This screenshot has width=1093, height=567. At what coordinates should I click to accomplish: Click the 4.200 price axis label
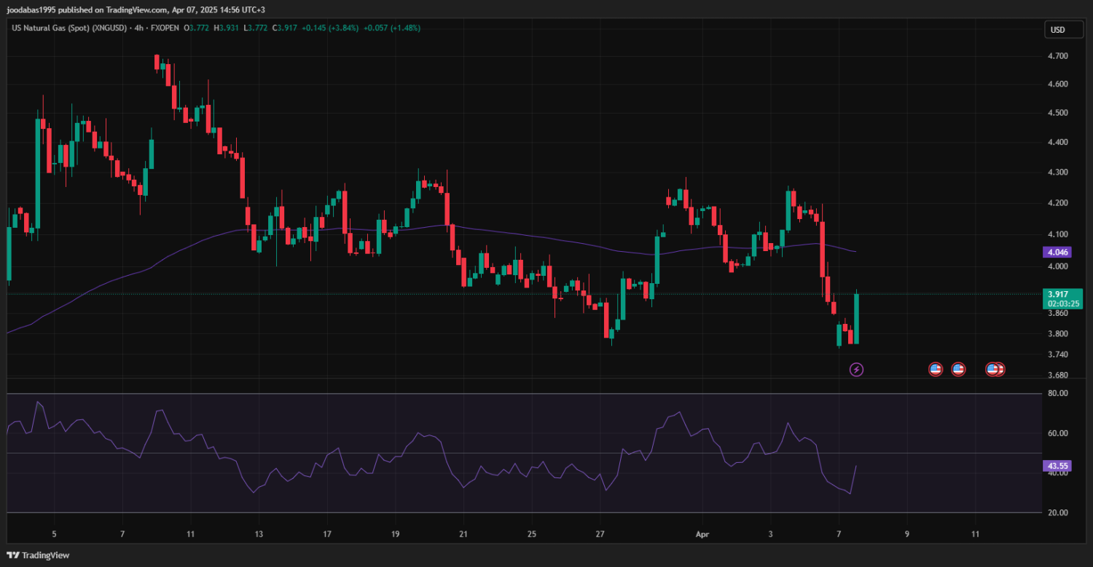1057,203
